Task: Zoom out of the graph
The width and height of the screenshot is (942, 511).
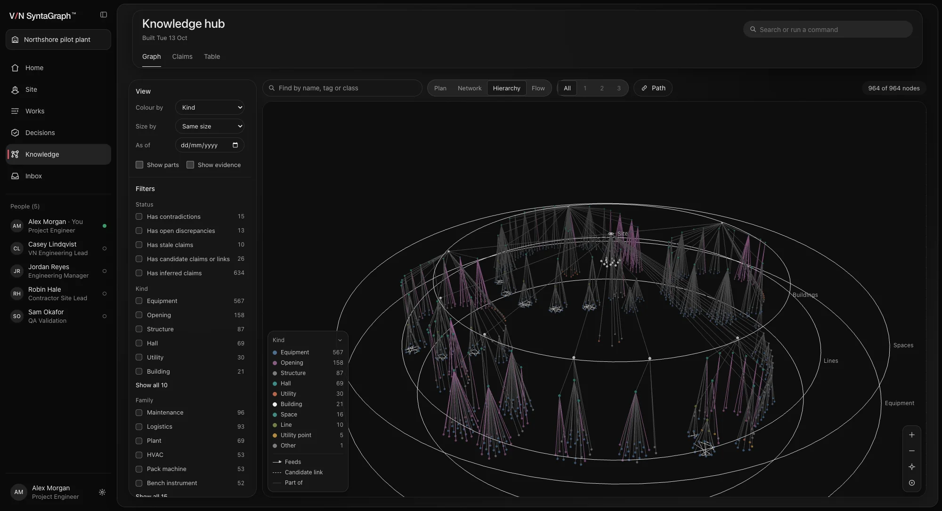Action: point(912,451)
